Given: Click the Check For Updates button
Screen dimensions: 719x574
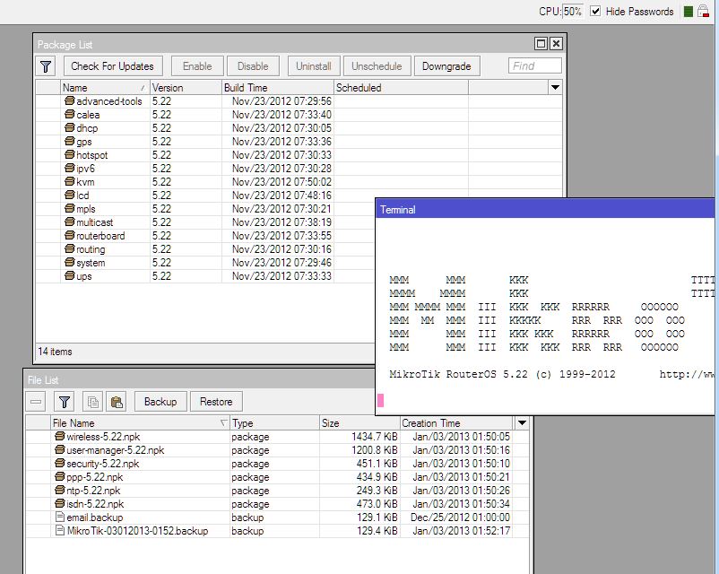Looking at the screenshot, I should point(112,66).
